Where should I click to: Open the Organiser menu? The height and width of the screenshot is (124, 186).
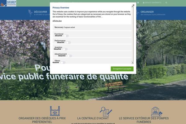[147, 12]
